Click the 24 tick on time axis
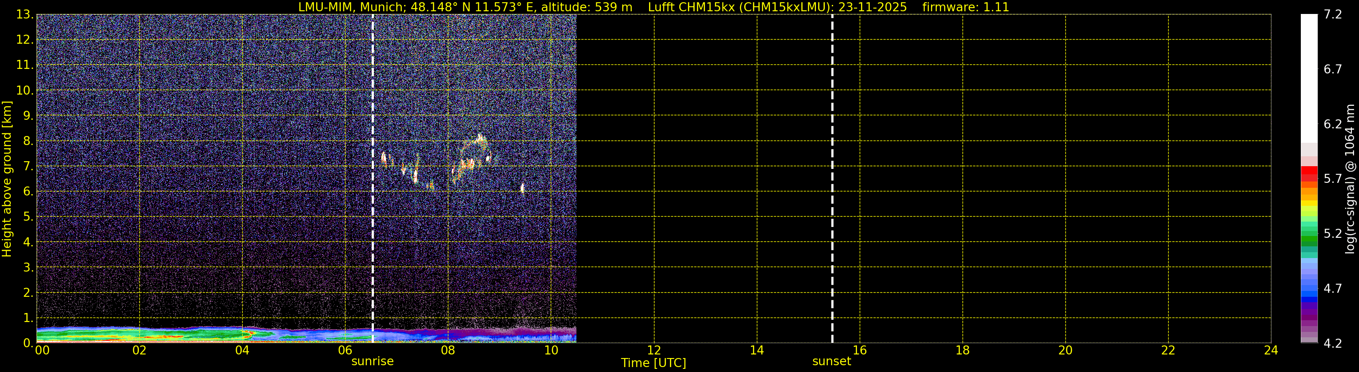1359x372 pixels. (1271, 350)
